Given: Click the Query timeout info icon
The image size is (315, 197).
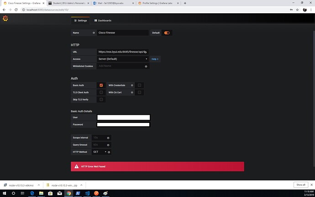Looking at the screenshot, I should coord(108,145).
